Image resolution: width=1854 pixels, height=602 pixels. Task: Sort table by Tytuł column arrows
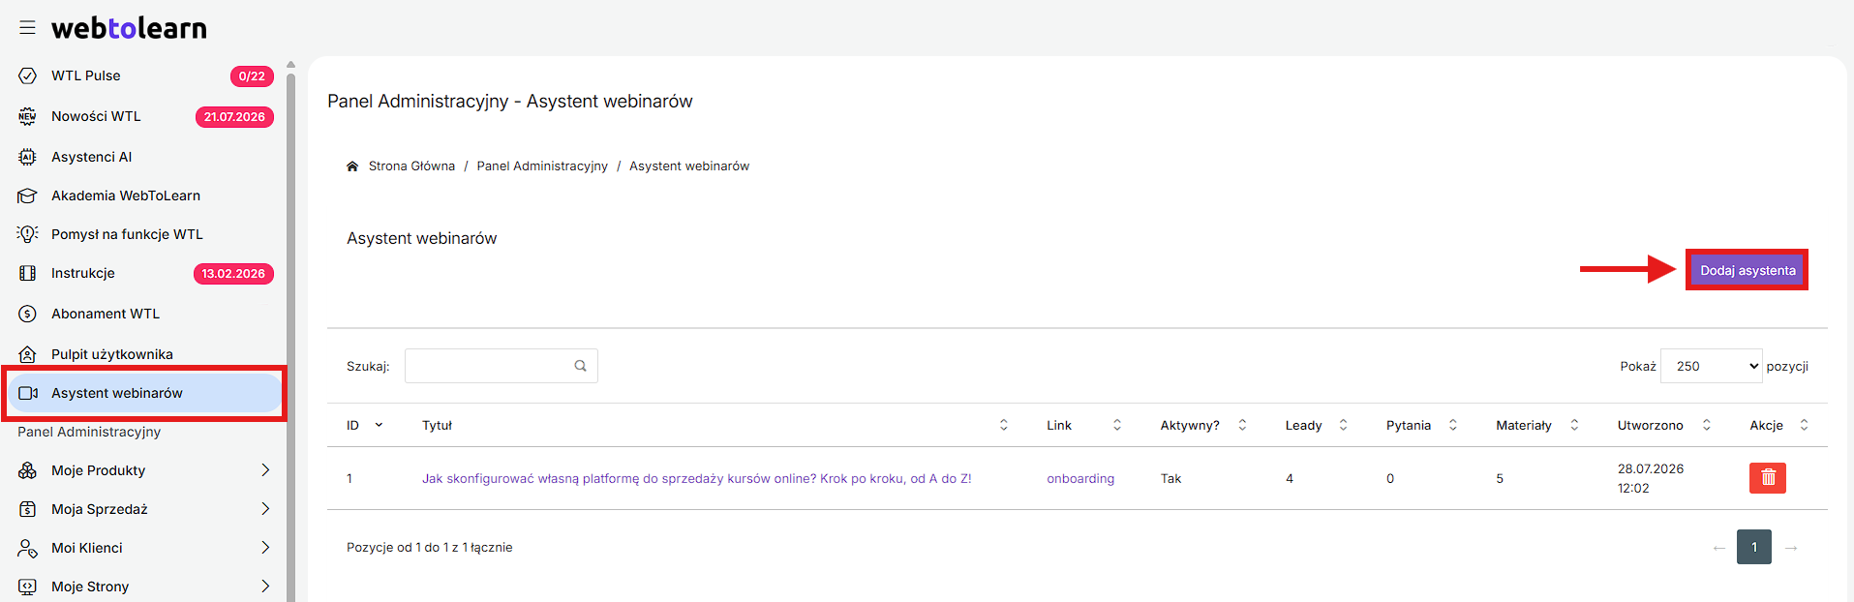point(1003,425)
